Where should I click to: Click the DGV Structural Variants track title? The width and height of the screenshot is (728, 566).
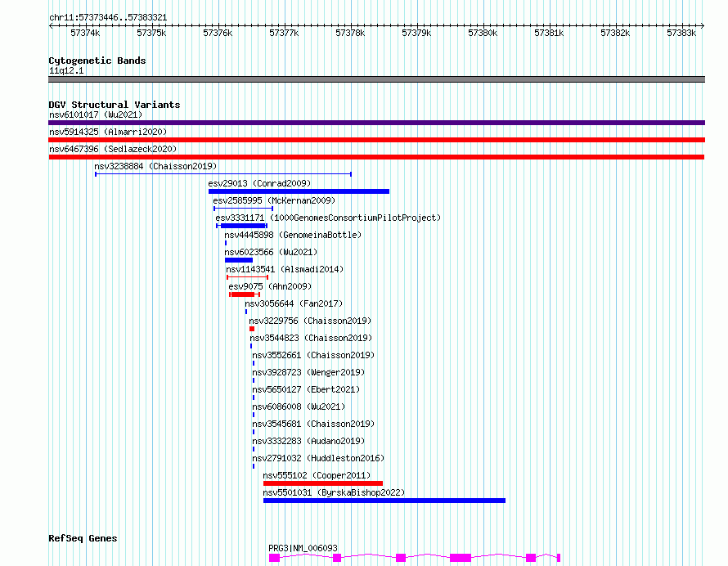115,105
